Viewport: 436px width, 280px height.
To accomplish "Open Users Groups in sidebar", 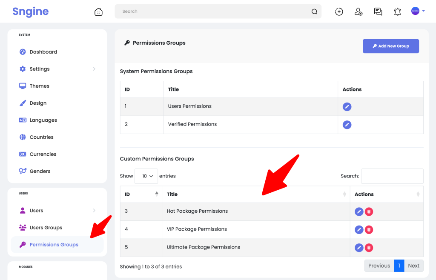I will click(x=46, y=228).
